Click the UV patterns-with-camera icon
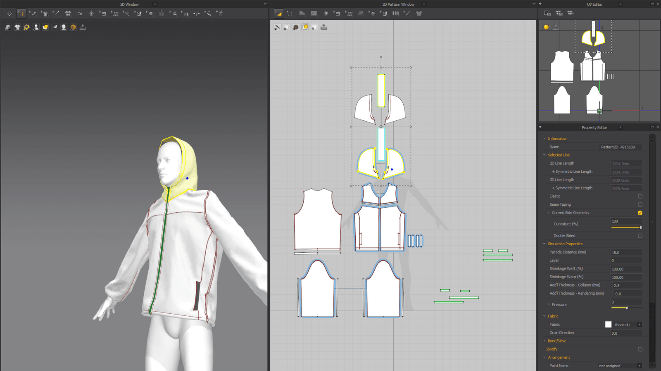Screen dimensions: 661x371 559,13
